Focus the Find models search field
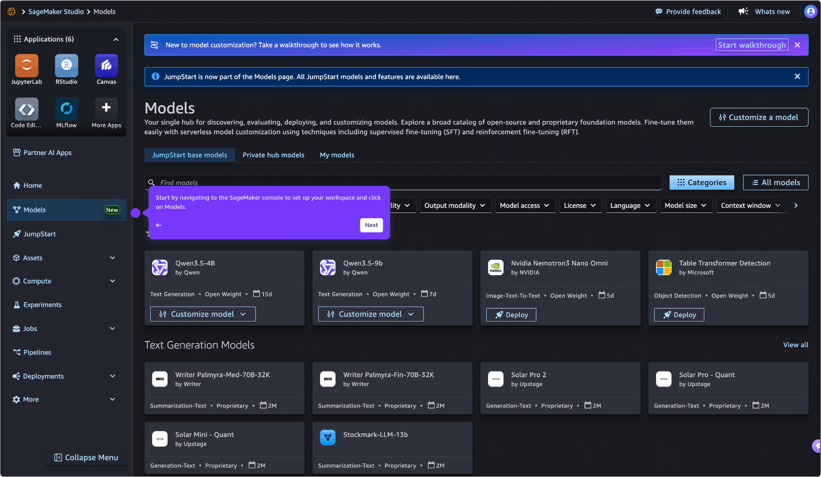Screen dimensions: 821x477 [x=403, y=182]
